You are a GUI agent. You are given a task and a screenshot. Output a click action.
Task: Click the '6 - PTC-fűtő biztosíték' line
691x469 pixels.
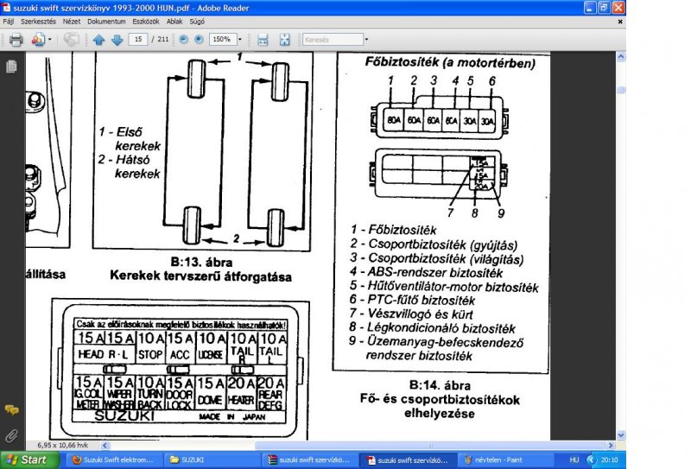(413, 301)
